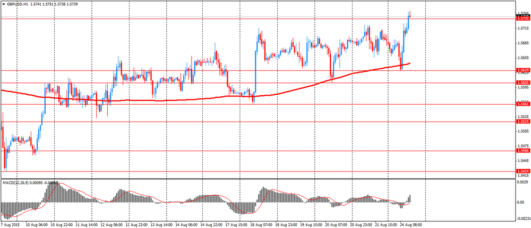Click the 24 Aug 08:00 time label
Screen dimensions: 531x228
411,224
